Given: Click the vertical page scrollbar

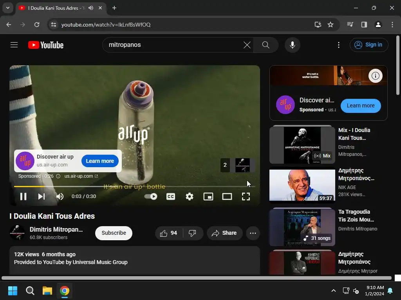Looking at the screenshot, I should point(398,66).
